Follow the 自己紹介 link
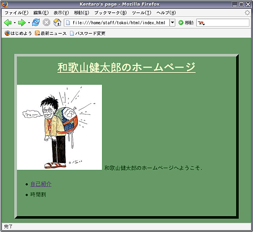 [x=41, y=184]
